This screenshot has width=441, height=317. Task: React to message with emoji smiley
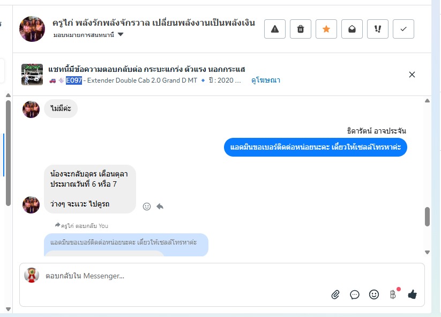(147, 207)
